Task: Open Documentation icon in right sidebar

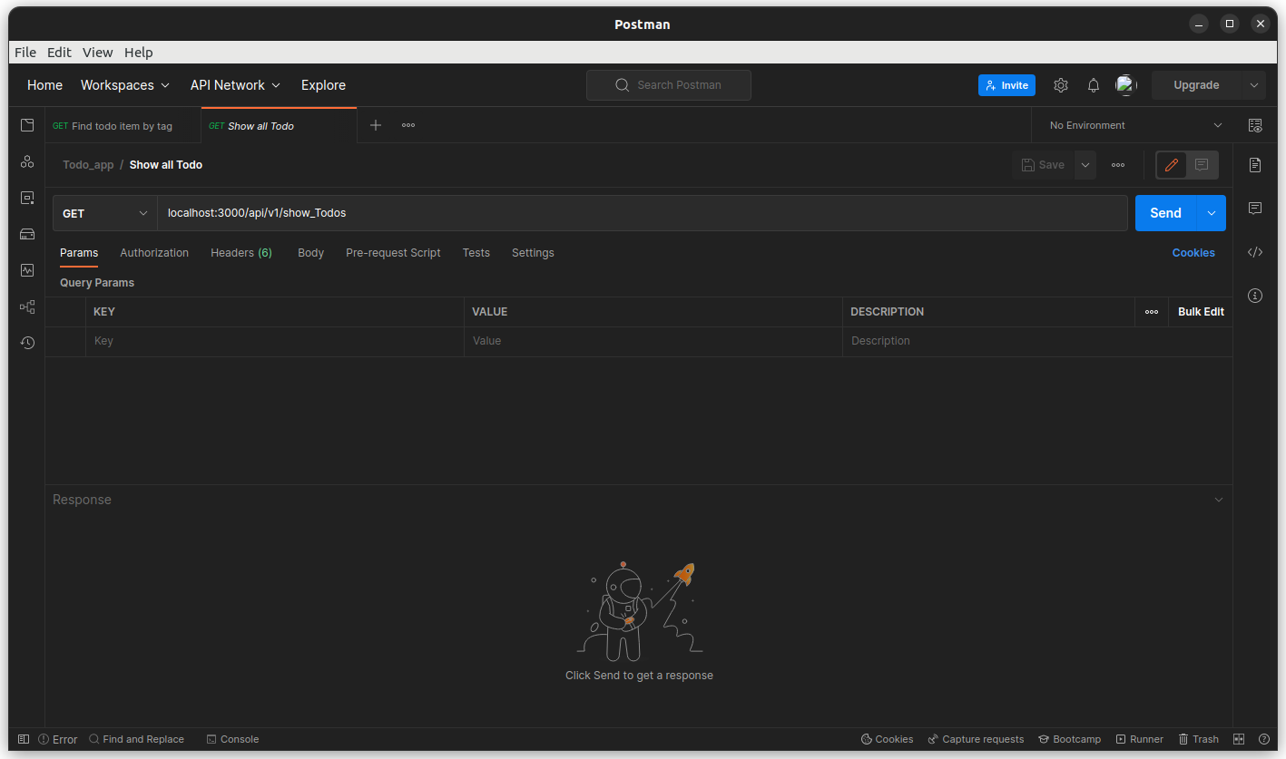Action: coord(1255,165)
